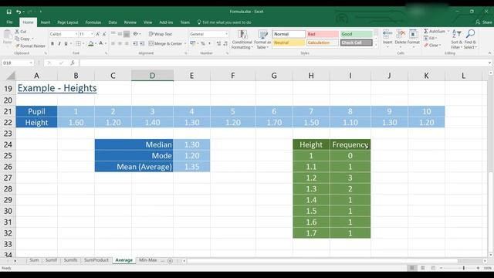Click the fill color bucket swatch
Screen dimensions: 494x278
(91, 43)
